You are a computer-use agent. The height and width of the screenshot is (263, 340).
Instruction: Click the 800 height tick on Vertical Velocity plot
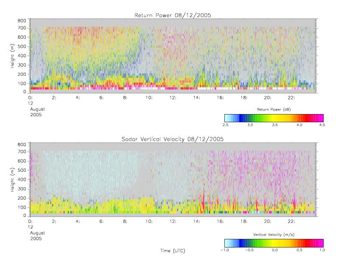21,145
